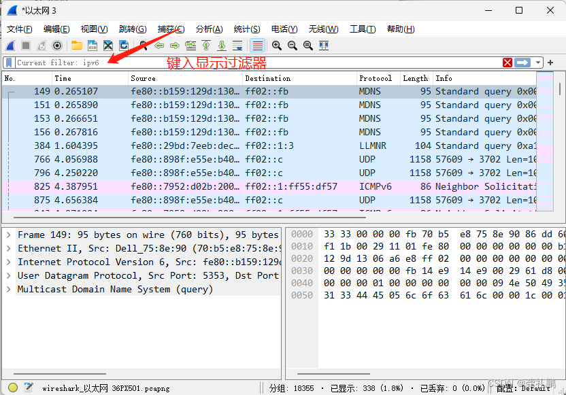Go back to previous packet
The image size is (566, 395).
[159, 46]
